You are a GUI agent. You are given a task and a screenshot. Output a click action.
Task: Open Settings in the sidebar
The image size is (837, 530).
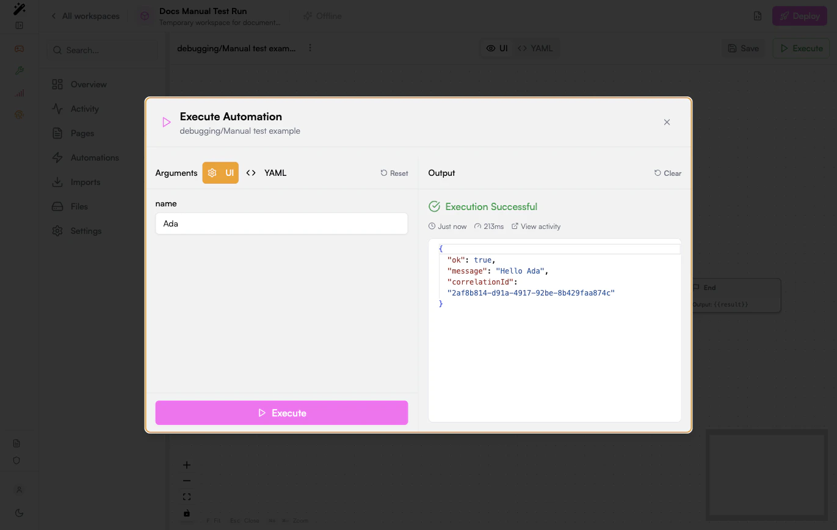tap(102, 231)
